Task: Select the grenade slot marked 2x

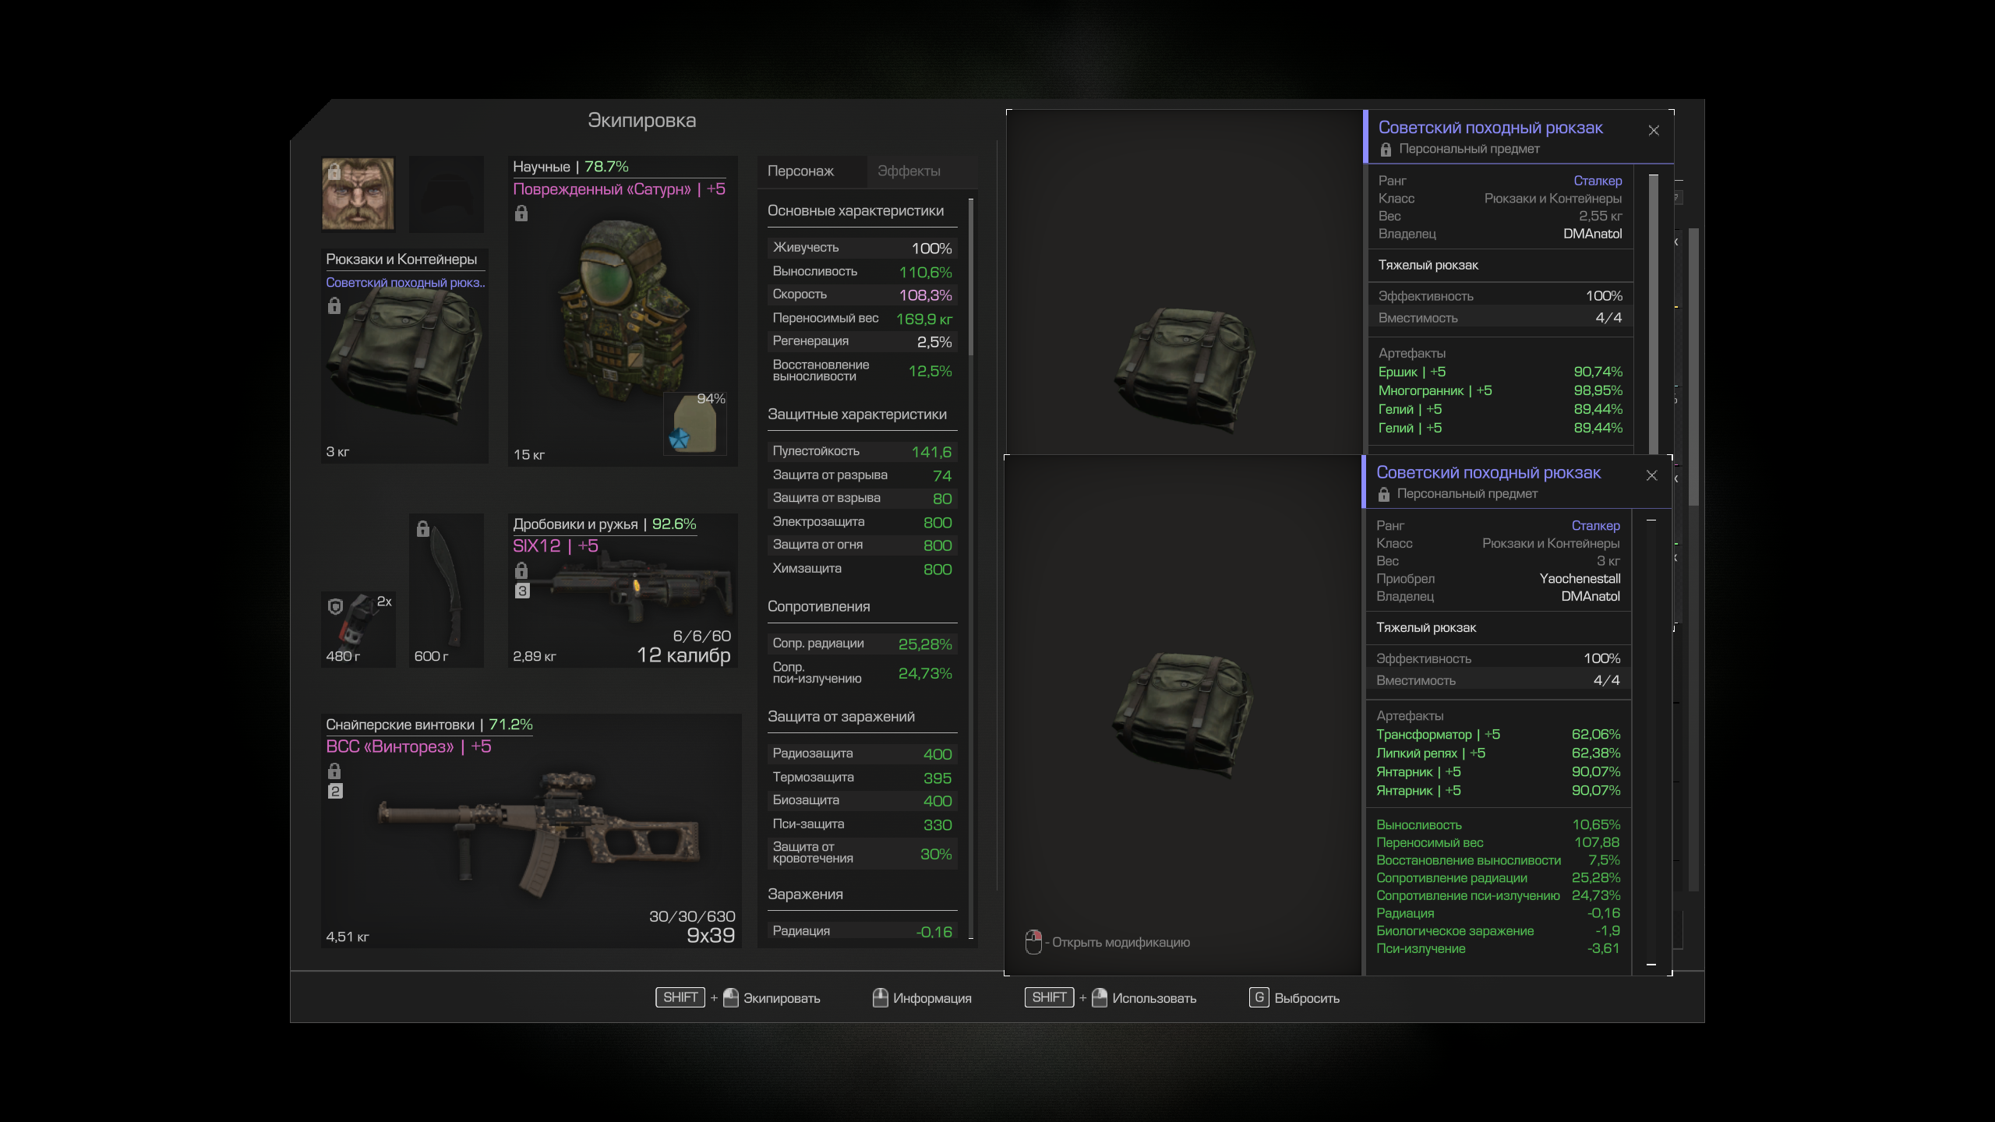Action: point(358,628)
